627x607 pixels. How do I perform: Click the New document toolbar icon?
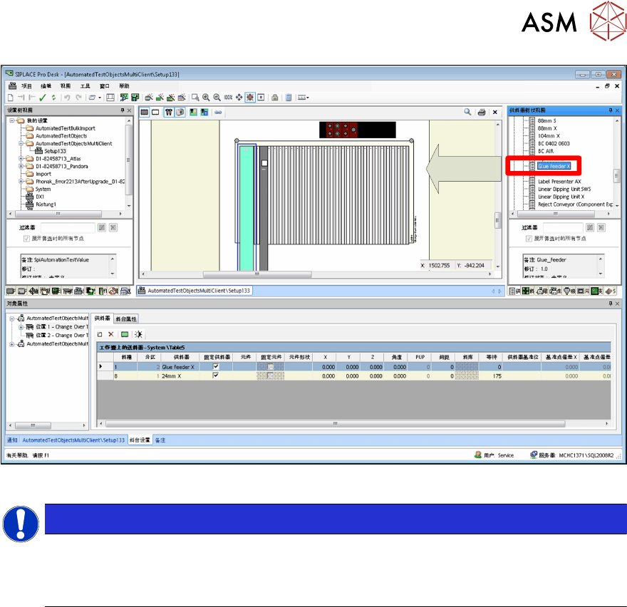tap(11, 97)
